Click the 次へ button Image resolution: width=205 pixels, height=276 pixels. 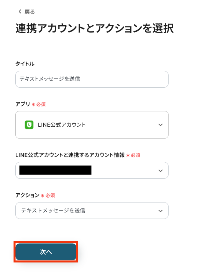[x=46, y=252]
